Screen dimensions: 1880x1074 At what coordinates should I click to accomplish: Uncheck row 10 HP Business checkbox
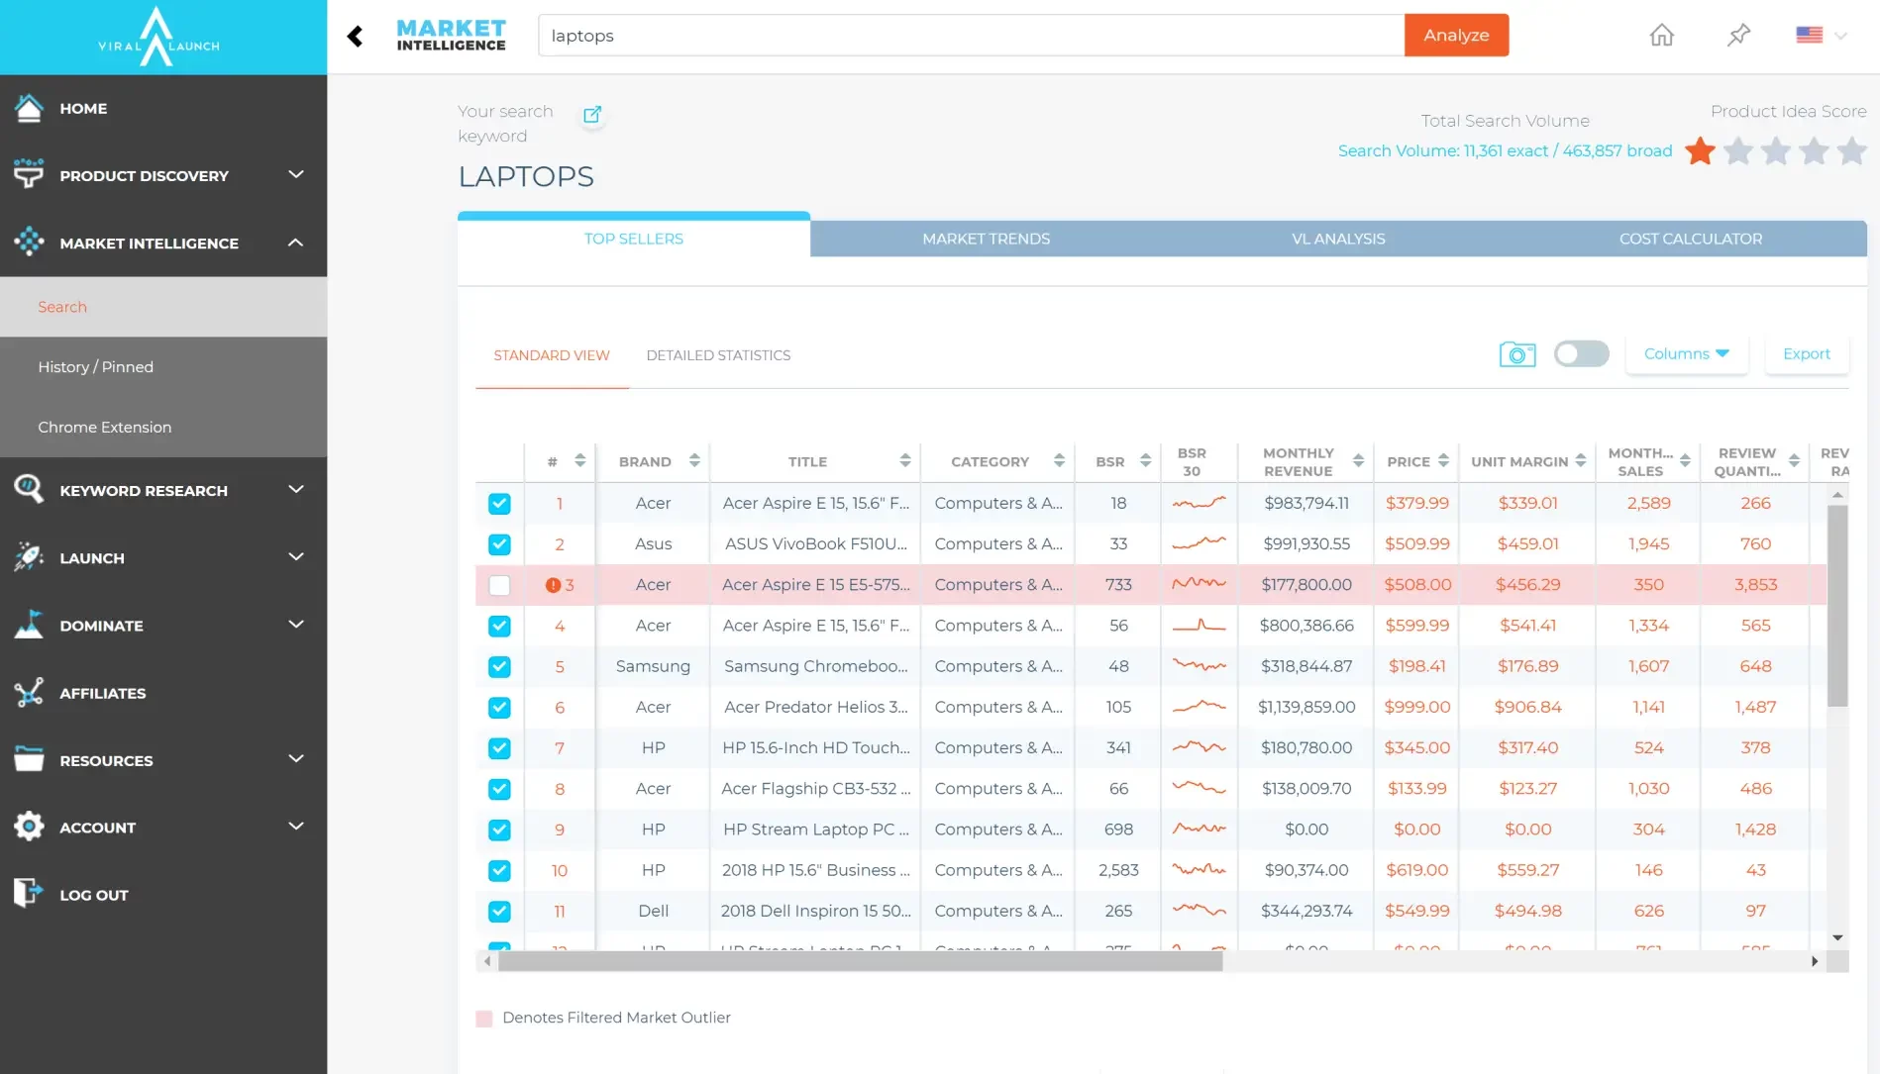click(x=499, y=871)
